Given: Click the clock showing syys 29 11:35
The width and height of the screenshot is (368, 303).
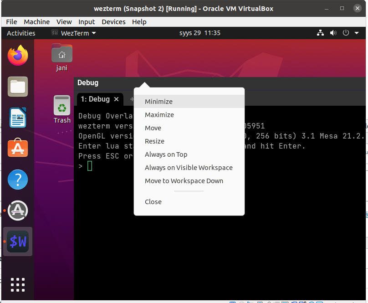Looking at the screenshot, I should coord(200,33).
